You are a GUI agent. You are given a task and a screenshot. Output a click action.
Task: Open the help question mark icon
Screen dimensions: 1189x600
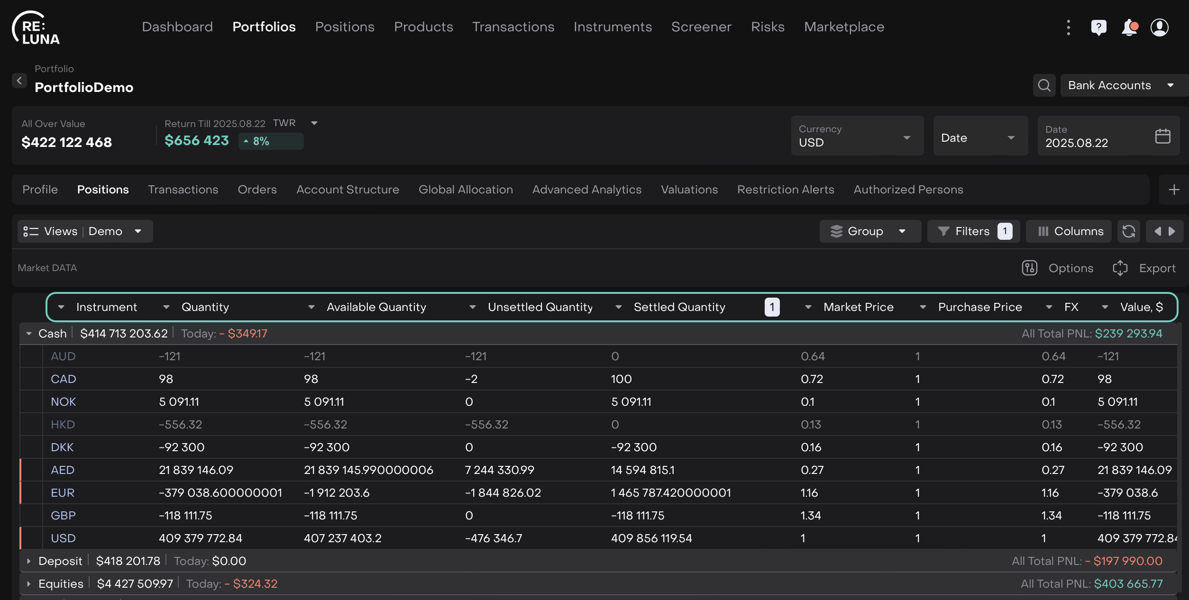(1098, 27)
